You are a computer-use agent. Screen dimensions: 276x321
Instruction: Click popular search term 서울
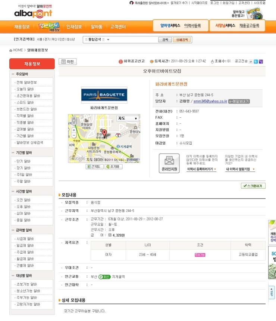40,39
